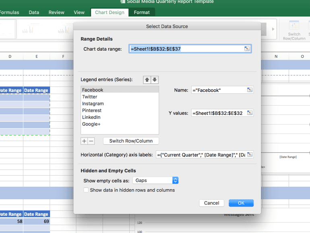Select Pinterest in legend entries list
Viewport: 310px width, 233px height.
tap(120, 110)
